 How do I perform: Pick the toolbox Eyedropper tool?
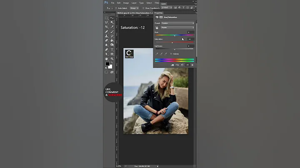coord(112,27)
